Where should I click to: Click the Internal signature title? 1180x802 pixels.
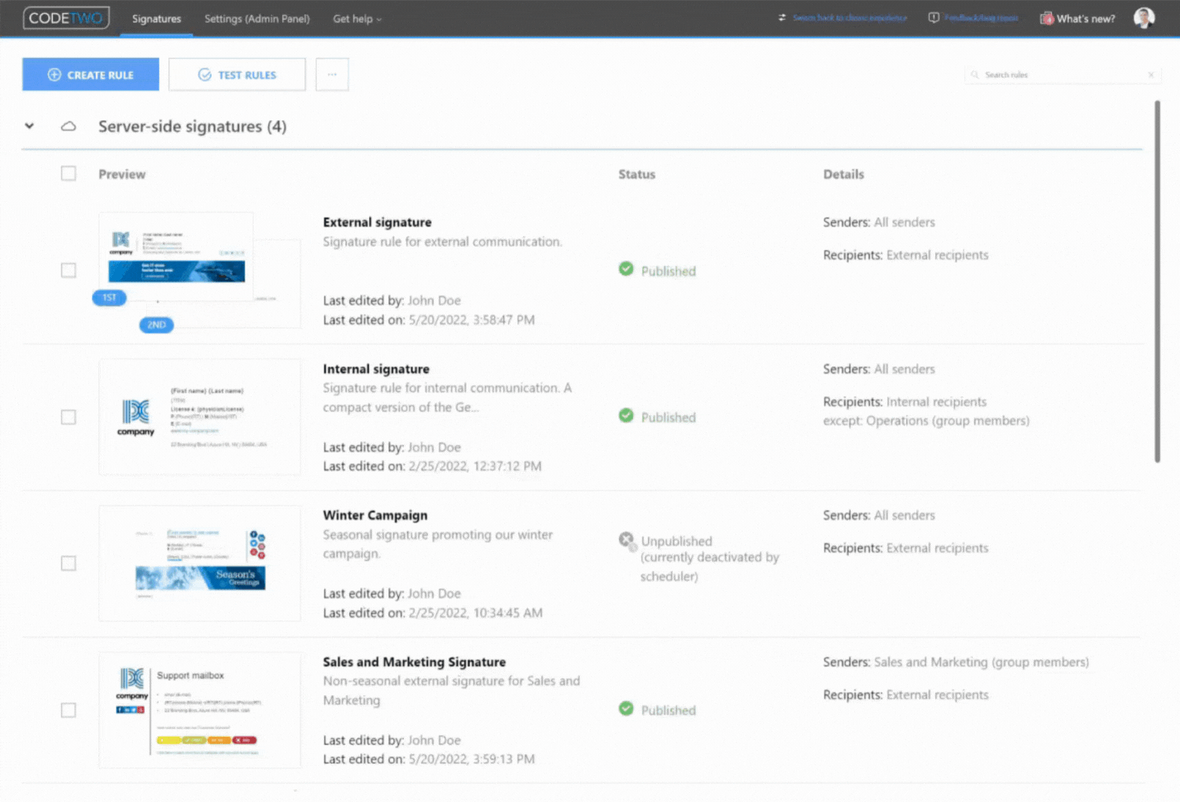376,369
